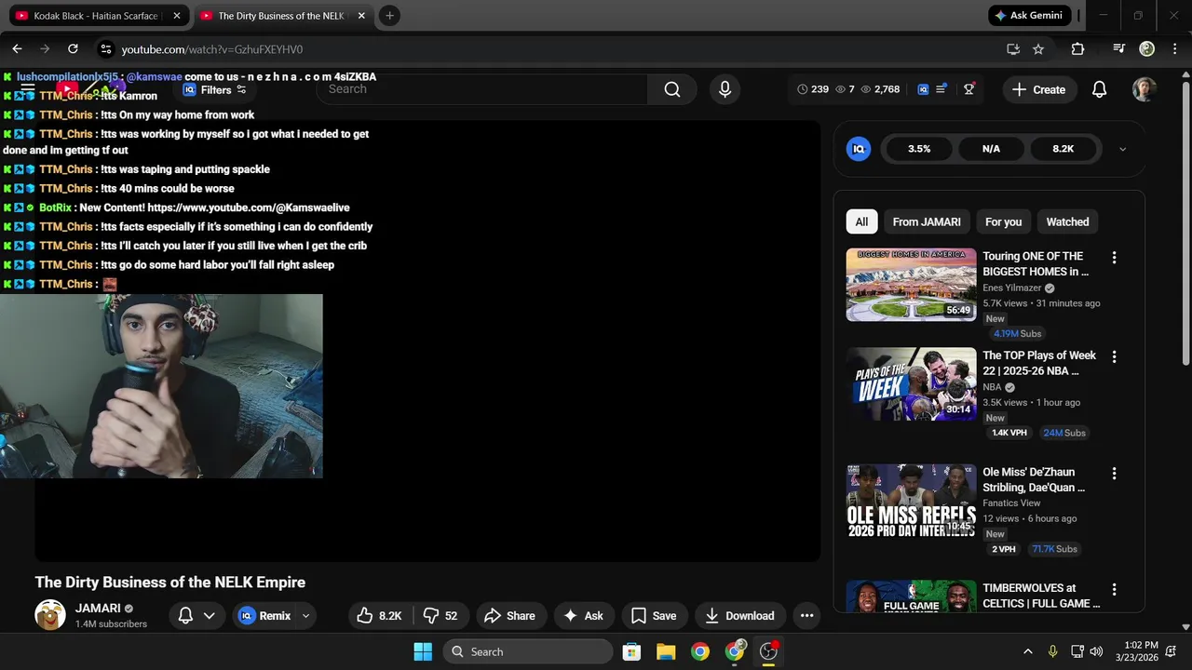Open Microsoft Store from taskbar
Viewport: 1192px width, 670px height.
(631, 651)
